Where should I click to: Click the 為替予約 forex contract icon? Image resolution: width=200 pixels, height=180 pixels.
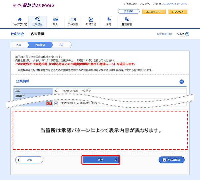(91, 20)
